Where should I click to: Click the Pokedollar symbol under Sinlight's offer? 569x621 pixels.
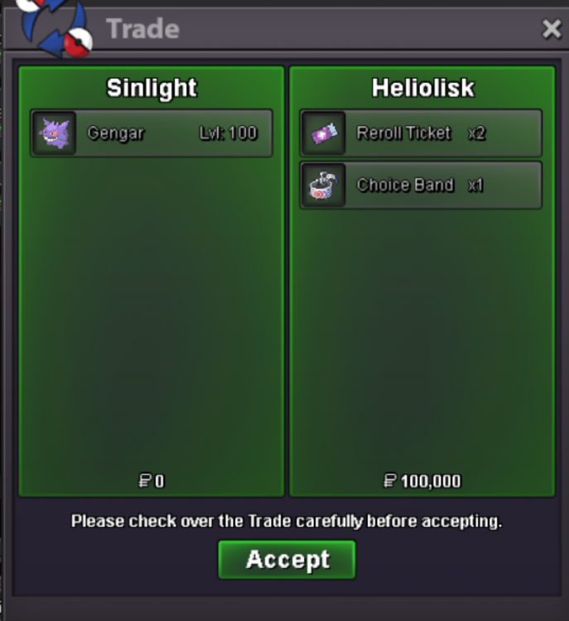click(144, 481)
